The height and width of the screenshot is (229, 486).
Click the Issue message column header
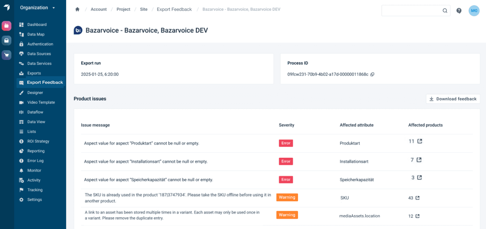click(95, 125)
